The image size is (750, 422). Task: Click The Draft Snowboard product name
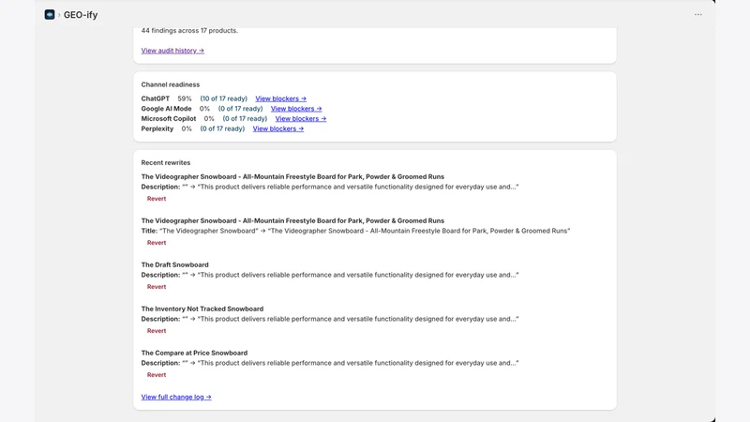(x=174, y=264)
